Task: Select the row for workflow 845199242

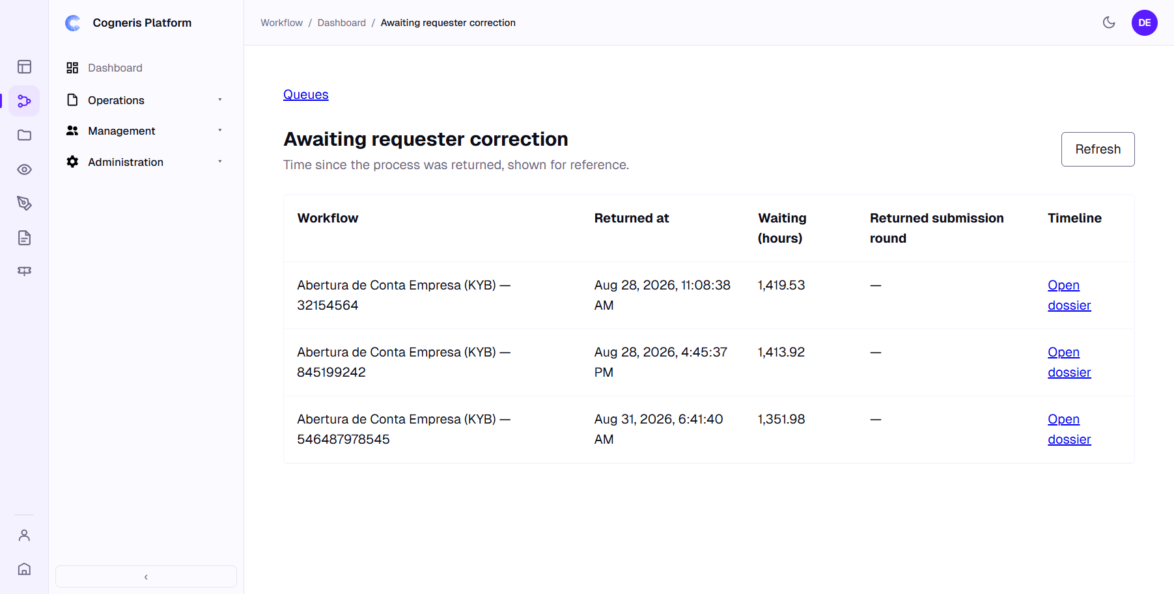Action: [x=708, y=362]
